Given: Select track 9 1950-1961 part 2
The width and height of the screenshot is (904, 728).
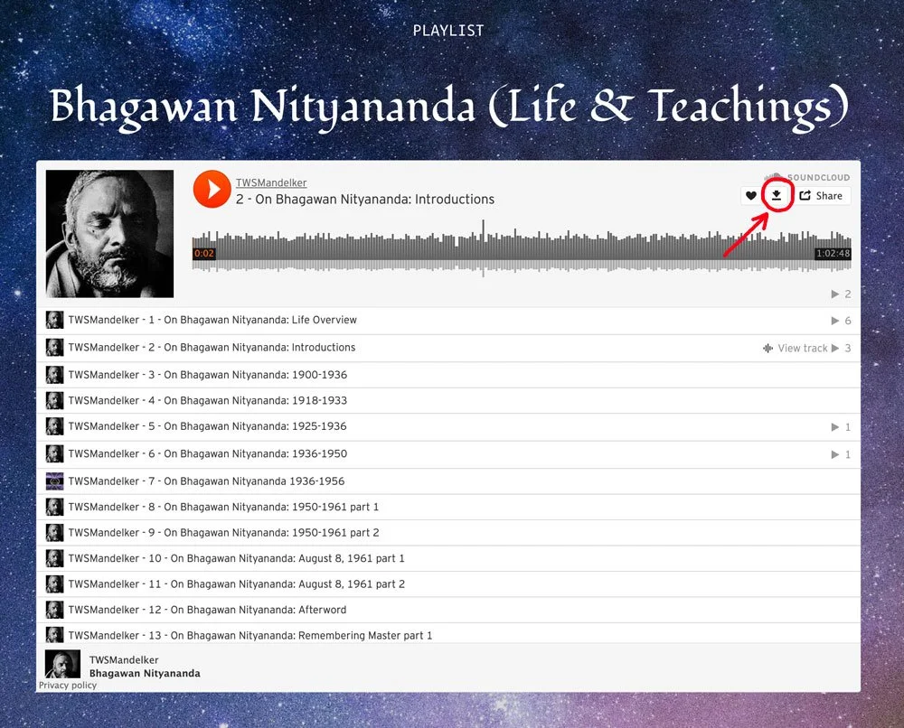Looking at the screenshot, I should pos(448,533).
